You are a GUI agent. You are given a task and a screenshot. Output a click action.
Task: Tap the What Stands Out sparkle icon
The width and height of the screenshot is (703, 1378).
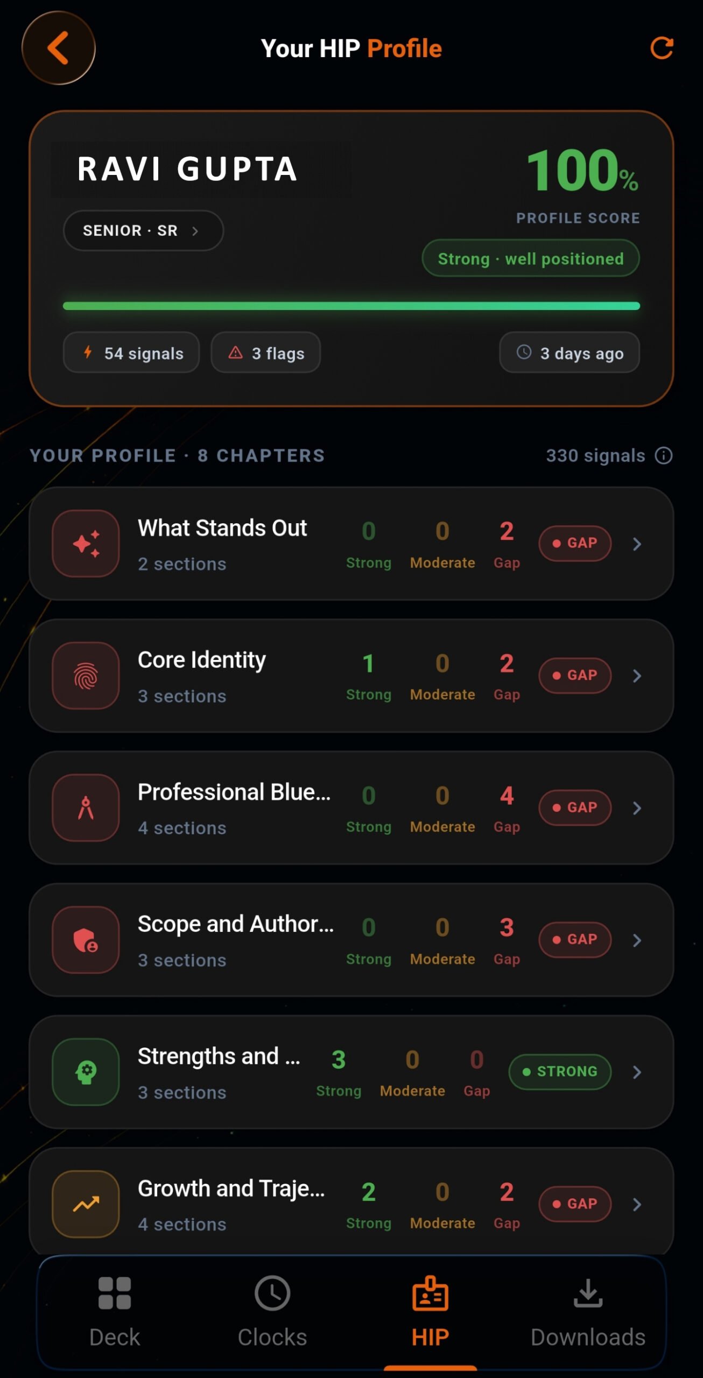86,544
